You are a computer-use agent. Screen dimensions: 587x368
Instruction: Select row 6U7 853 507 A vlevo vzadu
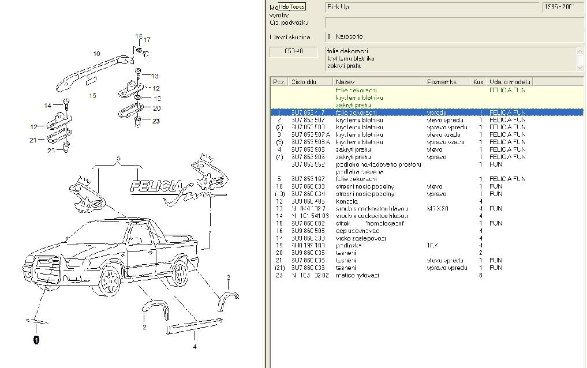427,134
